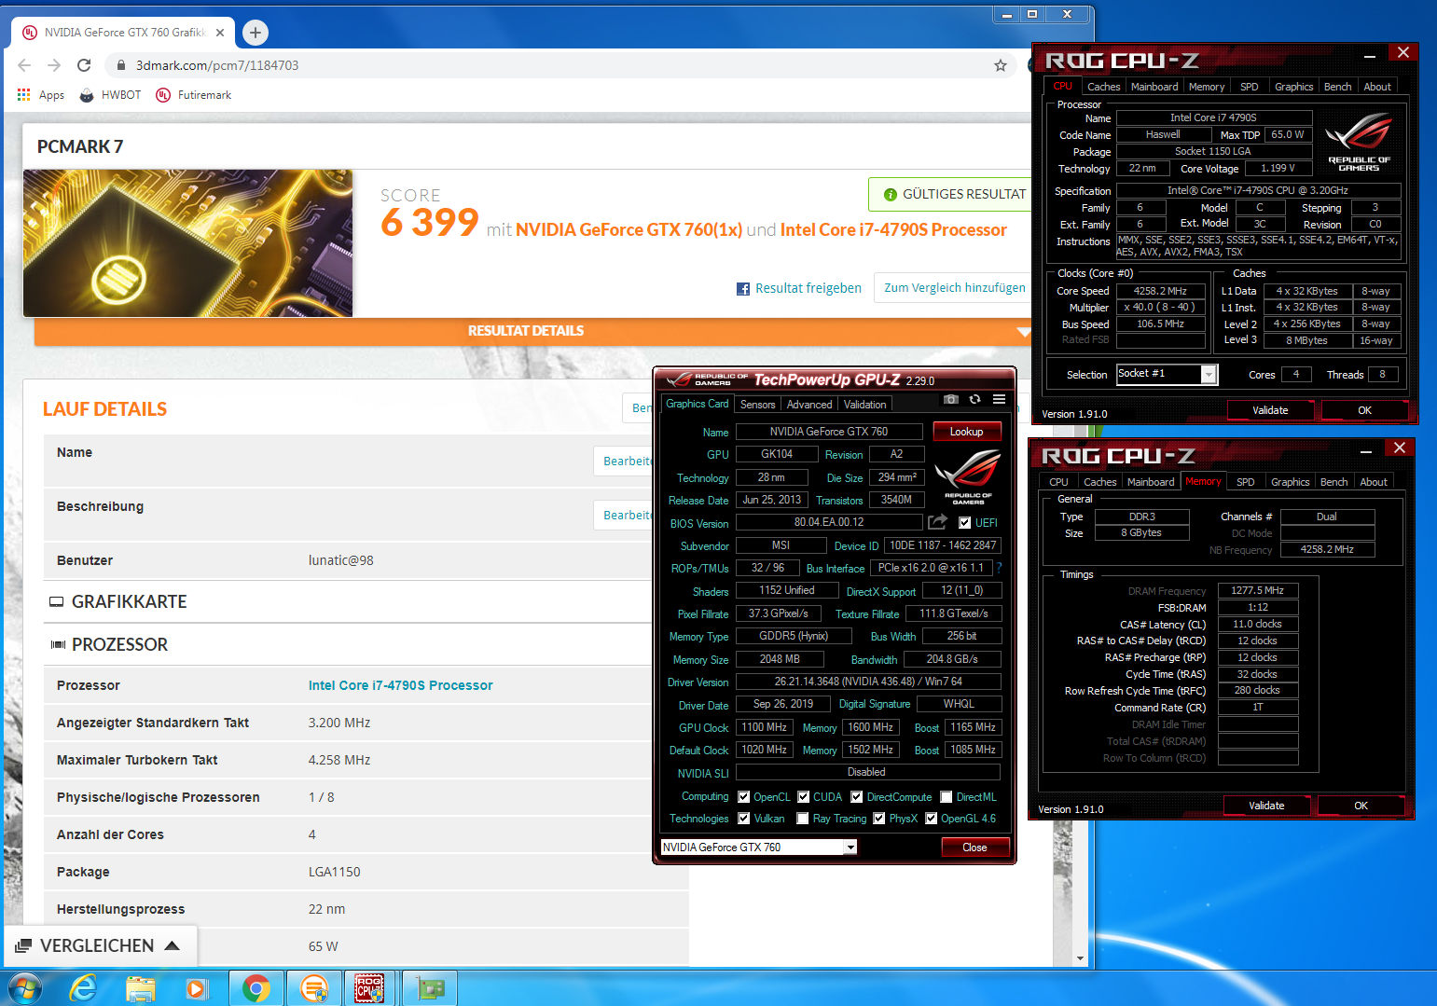Click OK in the bottom CPU-Z window
The image size is (1437, 1006).
(1361, 806)
